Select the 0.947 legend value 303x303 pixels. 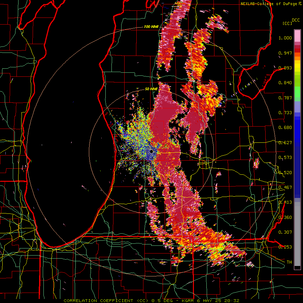(x=285, y=53)
